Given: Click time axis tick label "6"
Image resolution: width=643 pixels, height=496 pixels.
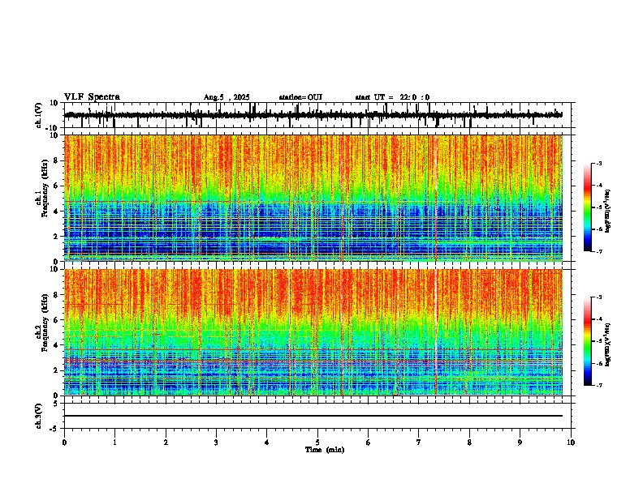Looking at the screenshot, I should tap(369, 443).
